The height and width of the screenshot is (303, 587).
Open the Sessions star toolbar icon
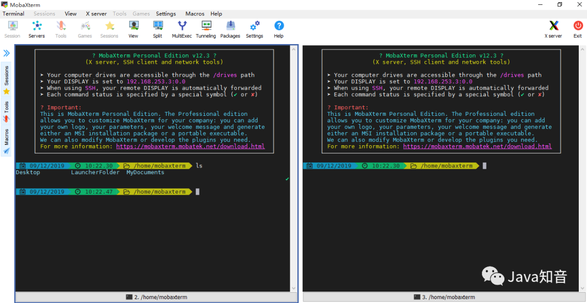(109, 29)
